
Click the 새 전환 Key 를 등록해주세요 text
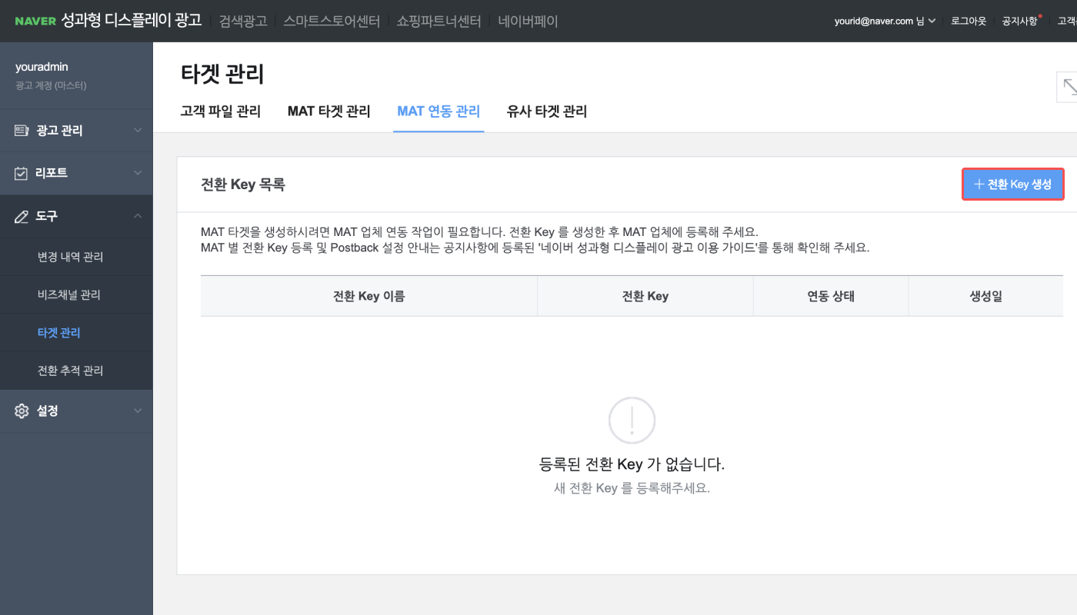pyautogui.click(x=632, y=488)
